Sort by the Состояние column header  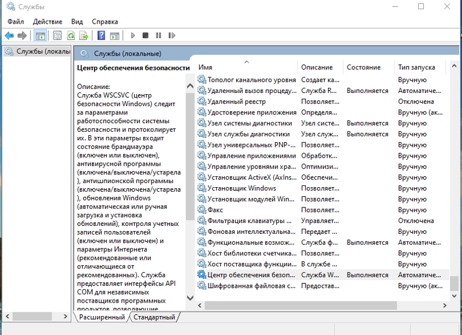pos(369,67)
